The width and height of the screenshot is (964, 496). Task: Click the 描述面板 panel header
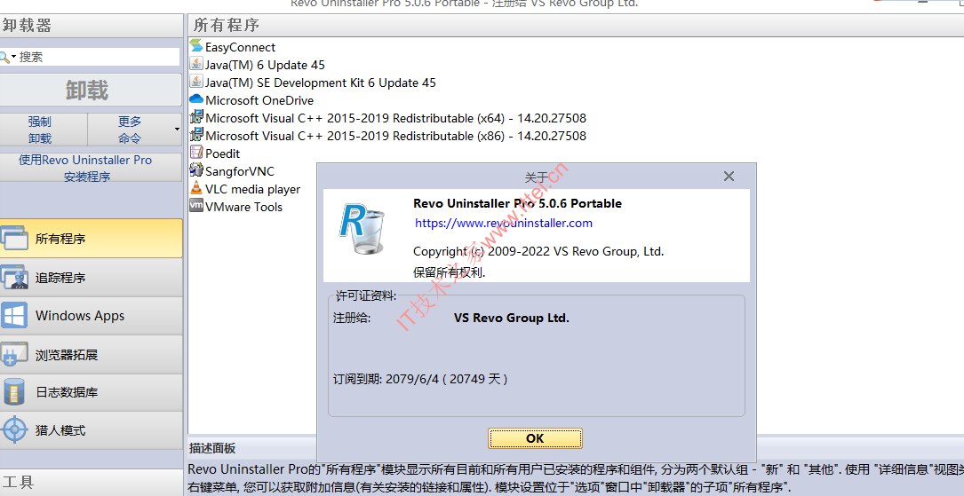click(x=212, y=447)
